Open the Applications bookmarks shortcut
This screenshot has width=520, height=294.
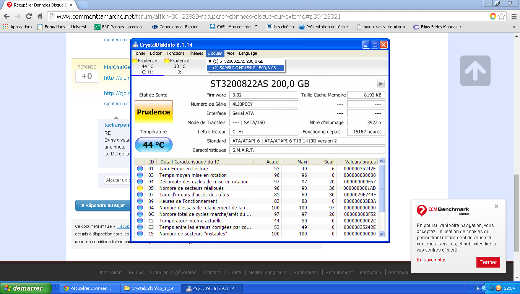pyautogui.click(x=18, y=27)
